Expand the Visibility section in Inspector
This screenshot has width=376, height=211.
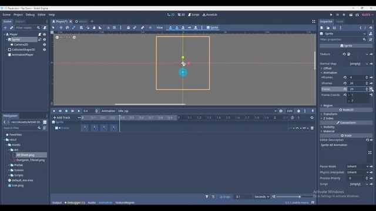coord(328,127)
